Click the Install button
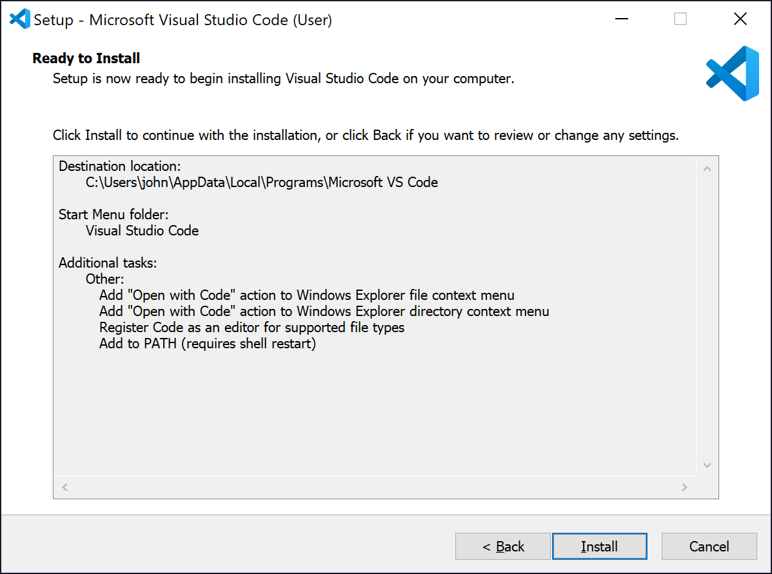772x574 pixels. pyautogui.click(x=599, y=546)
